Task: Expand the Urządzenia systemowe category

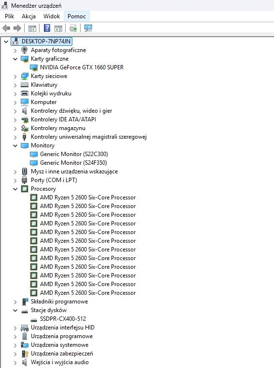Action: (x=15, y=345)
